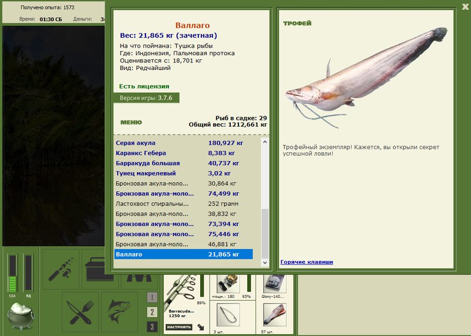The width and height of the screenshot is (471, 336).
Task: Click the game time 01:30 СБ
Action: click(x=51, y=19)
